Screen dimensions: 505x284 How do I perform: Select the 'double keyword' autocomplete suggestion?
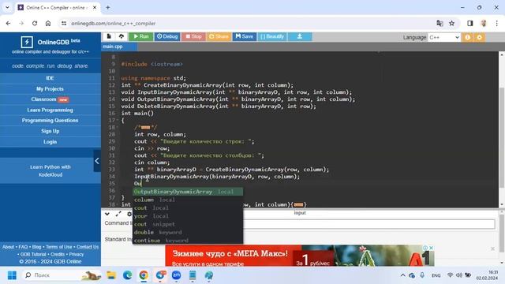(x=188, y=232)
